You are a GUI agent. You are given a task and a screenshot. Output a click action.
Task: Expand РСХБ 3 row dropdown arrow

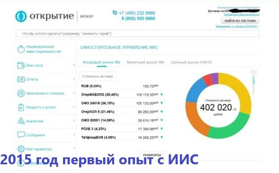pyautogui.click(x=162, y=129)
